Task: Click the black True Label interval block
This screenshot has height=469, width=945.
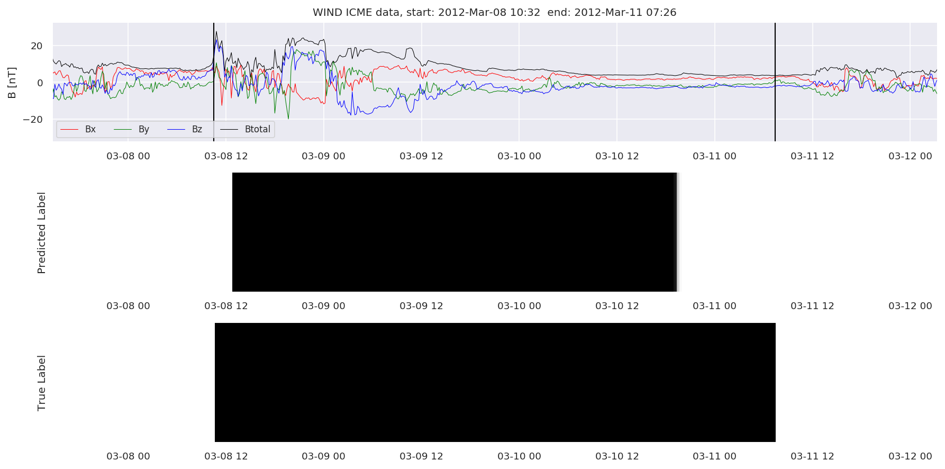Action: point(495,382)
